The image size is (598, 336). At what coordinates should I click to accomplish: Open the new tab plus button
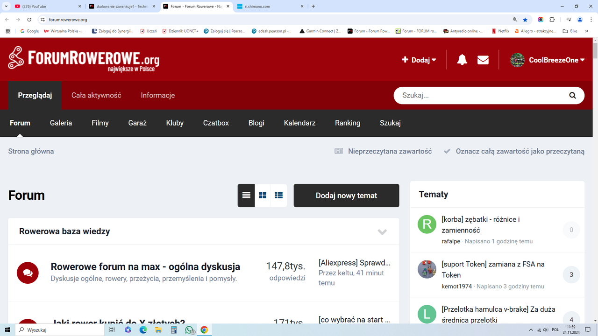pyautogui.click(x=313, y=7)
